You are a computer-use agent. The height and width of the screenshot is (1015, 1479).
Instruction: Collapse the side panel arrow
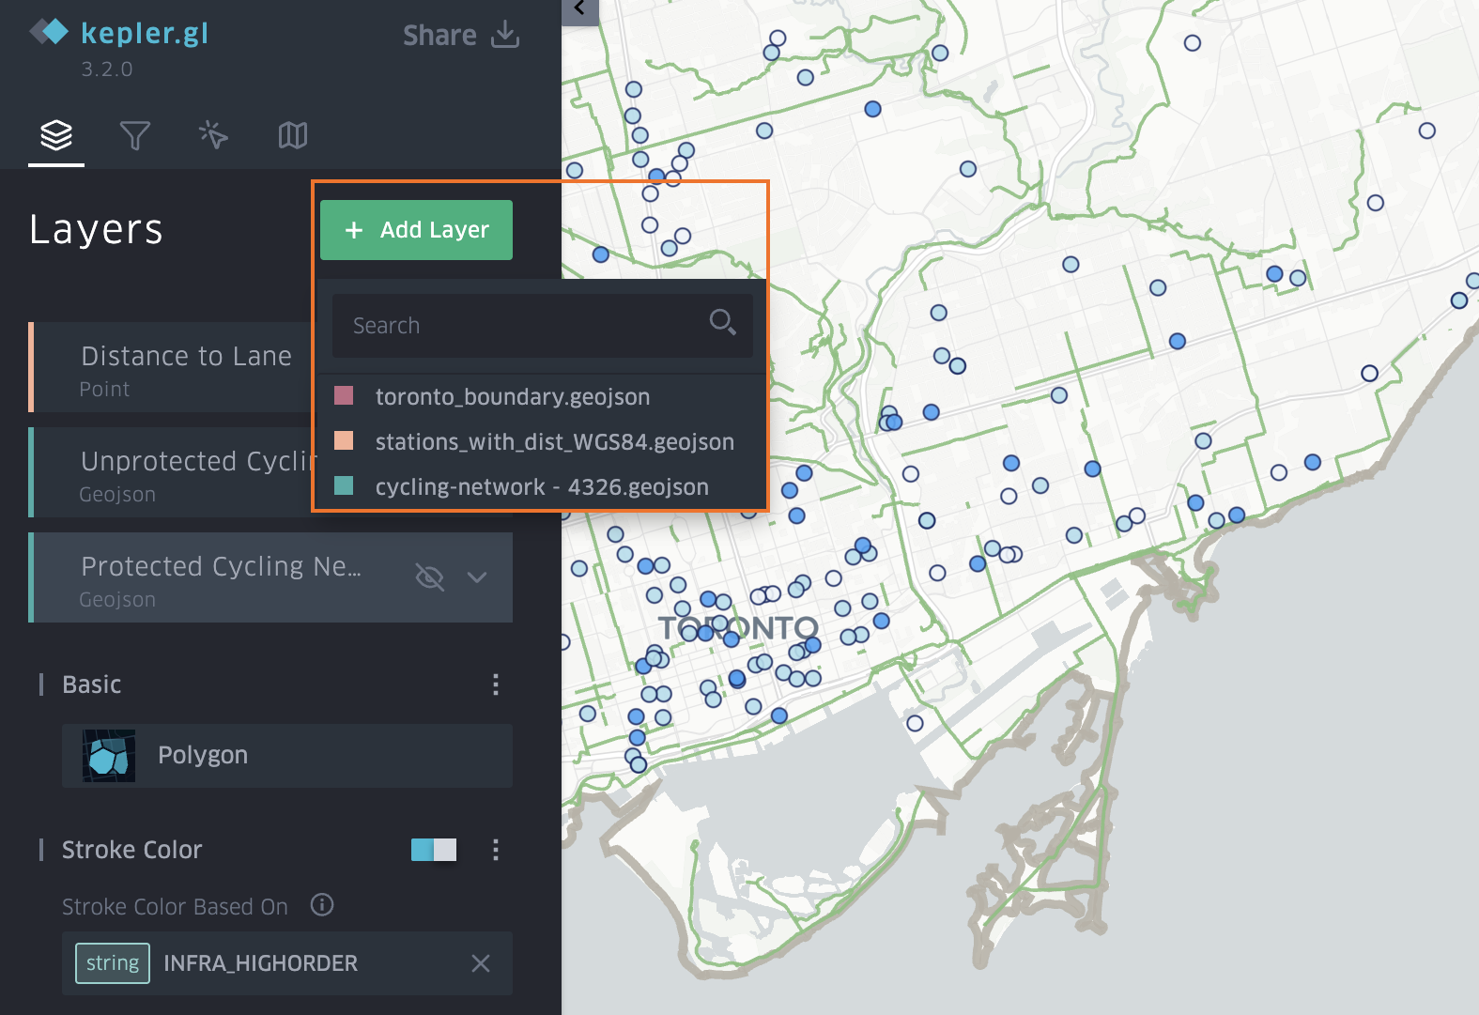(x=579, y=9)
